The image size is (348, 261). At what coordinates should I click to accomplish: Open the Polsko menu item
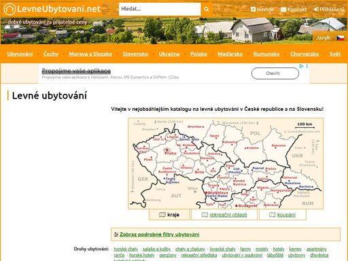[198, 54]
